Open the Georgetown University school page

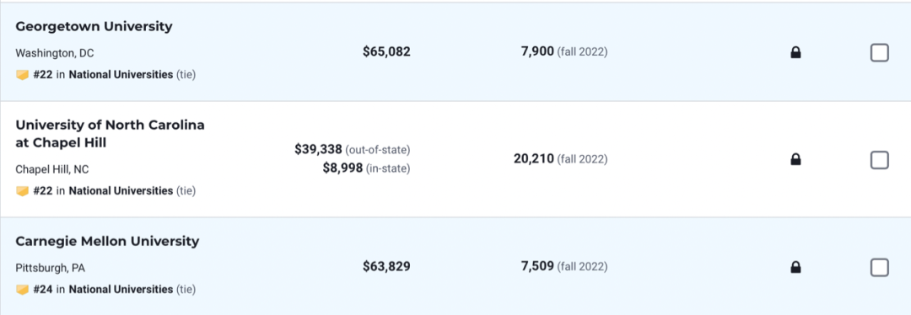[x=94, y=26]
